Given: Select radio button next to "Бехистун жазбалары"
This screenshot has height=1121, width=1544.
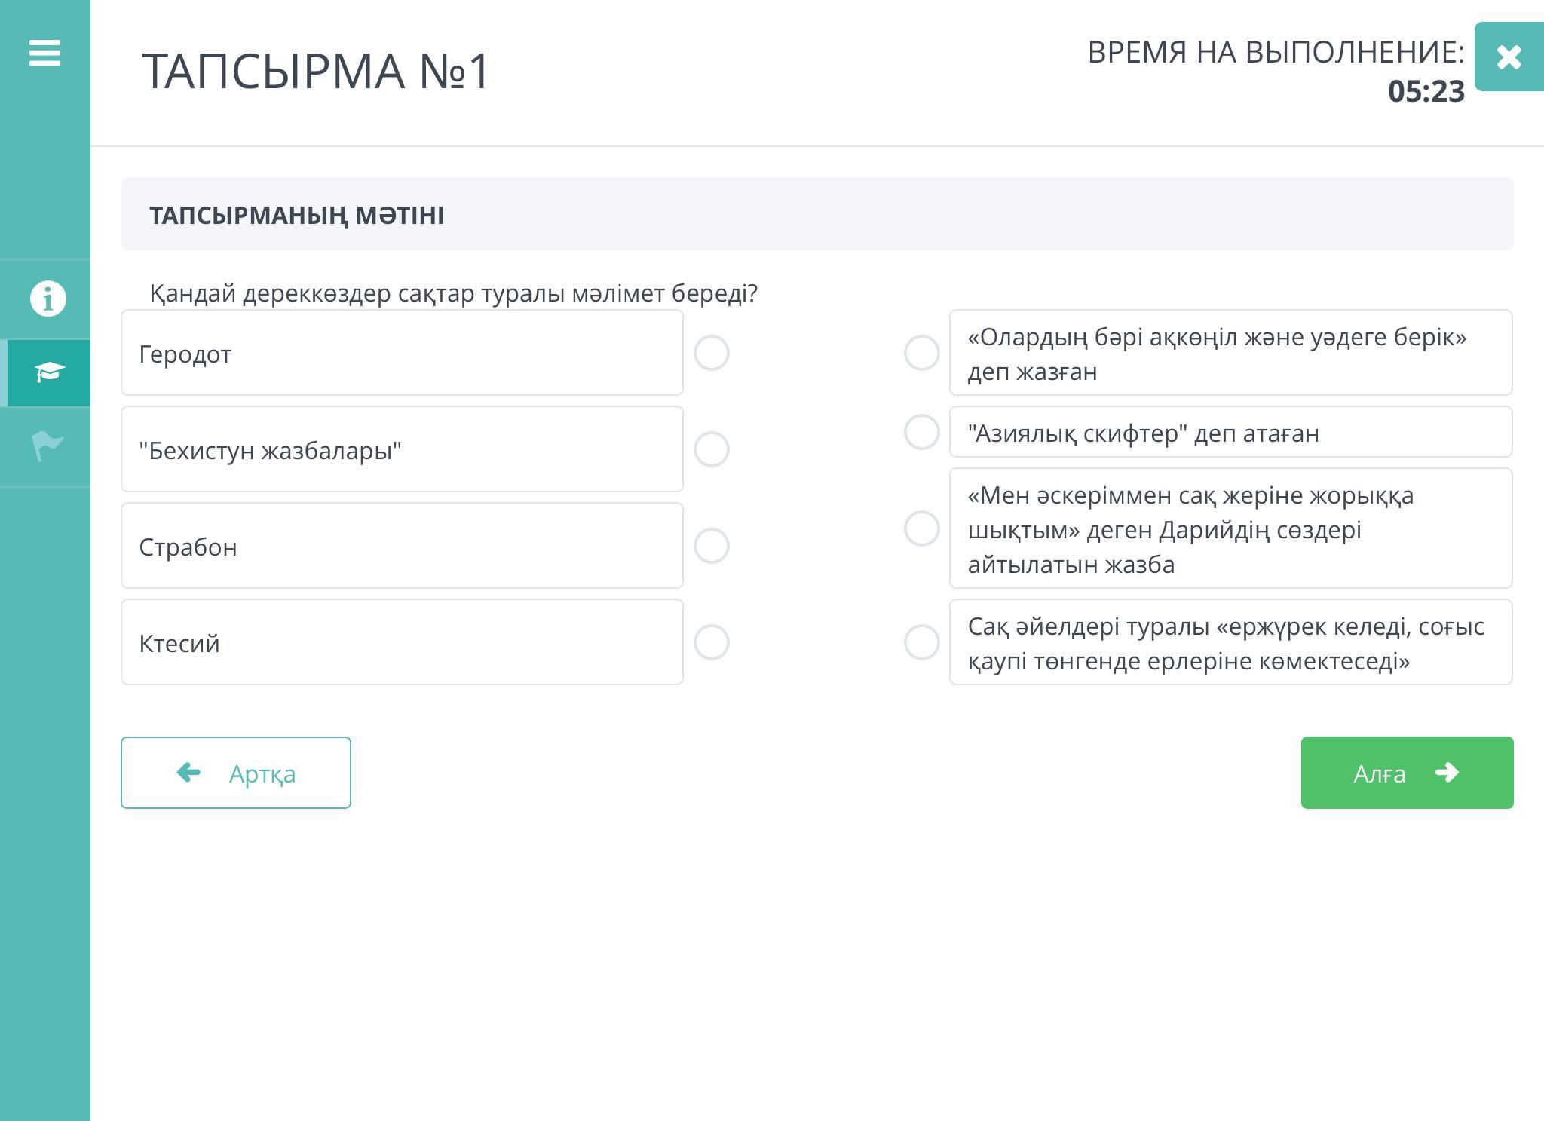Looking at the screenshot, I should [x=711, y=449].
